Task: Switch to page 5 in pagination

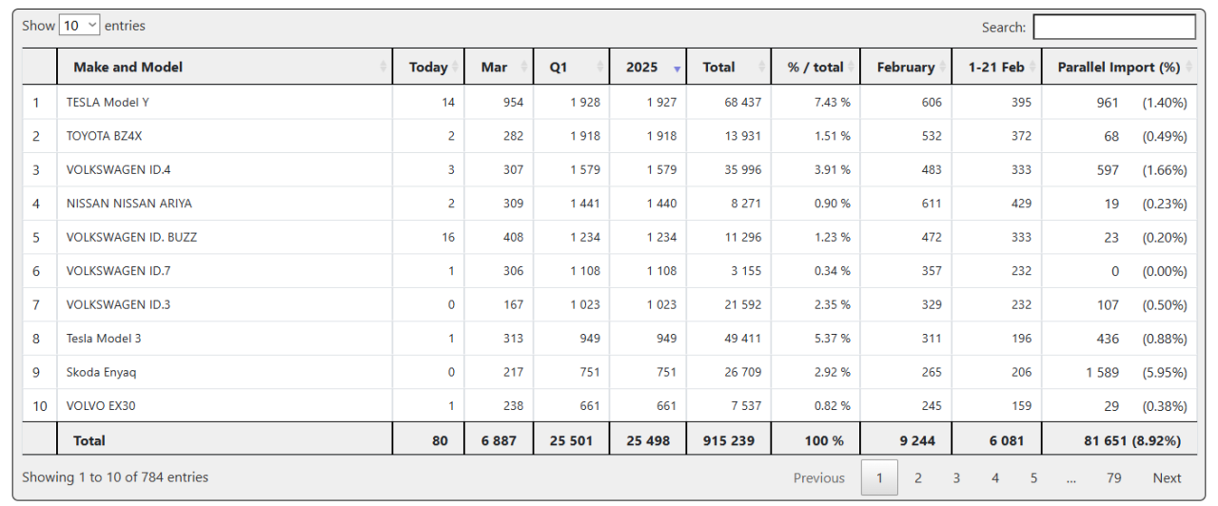Action: coord(1033,478)
